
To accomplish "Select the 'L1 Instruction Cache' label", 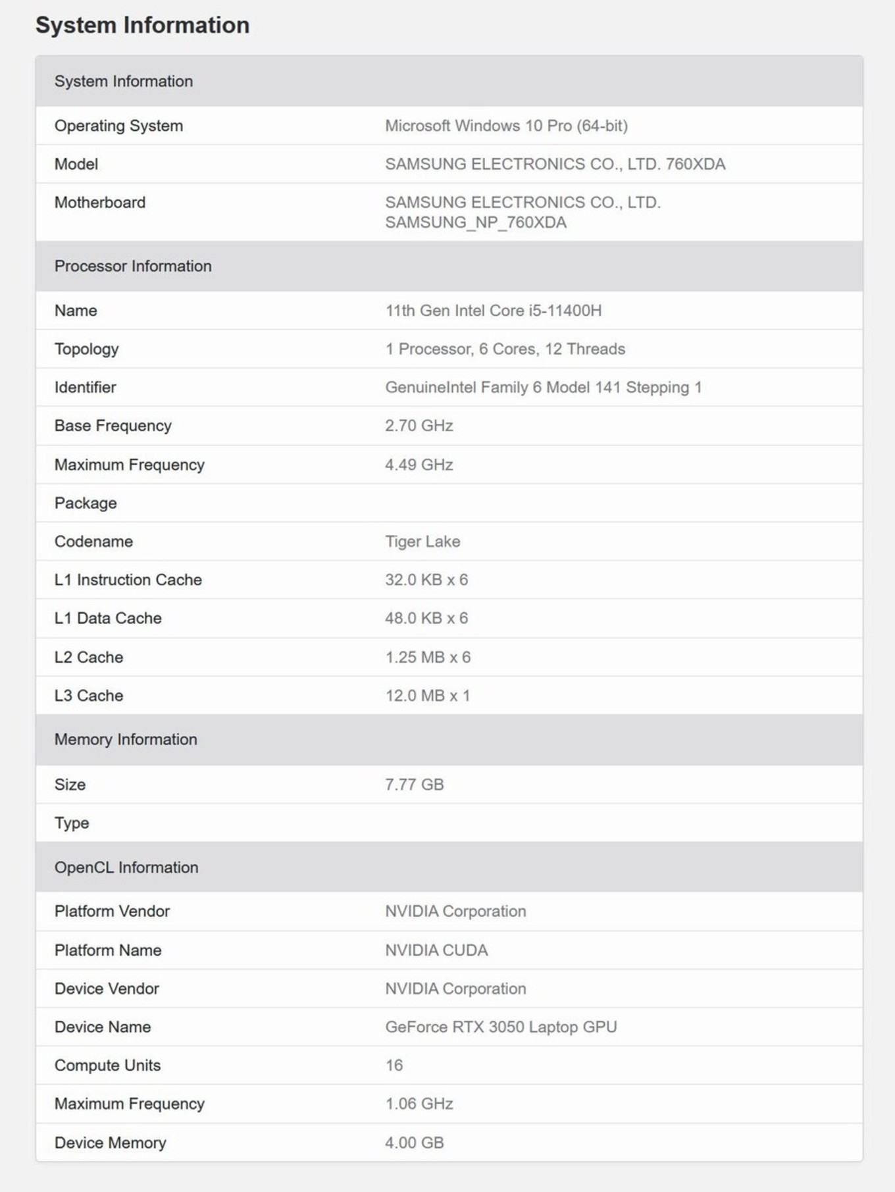I will pos(128,580).
